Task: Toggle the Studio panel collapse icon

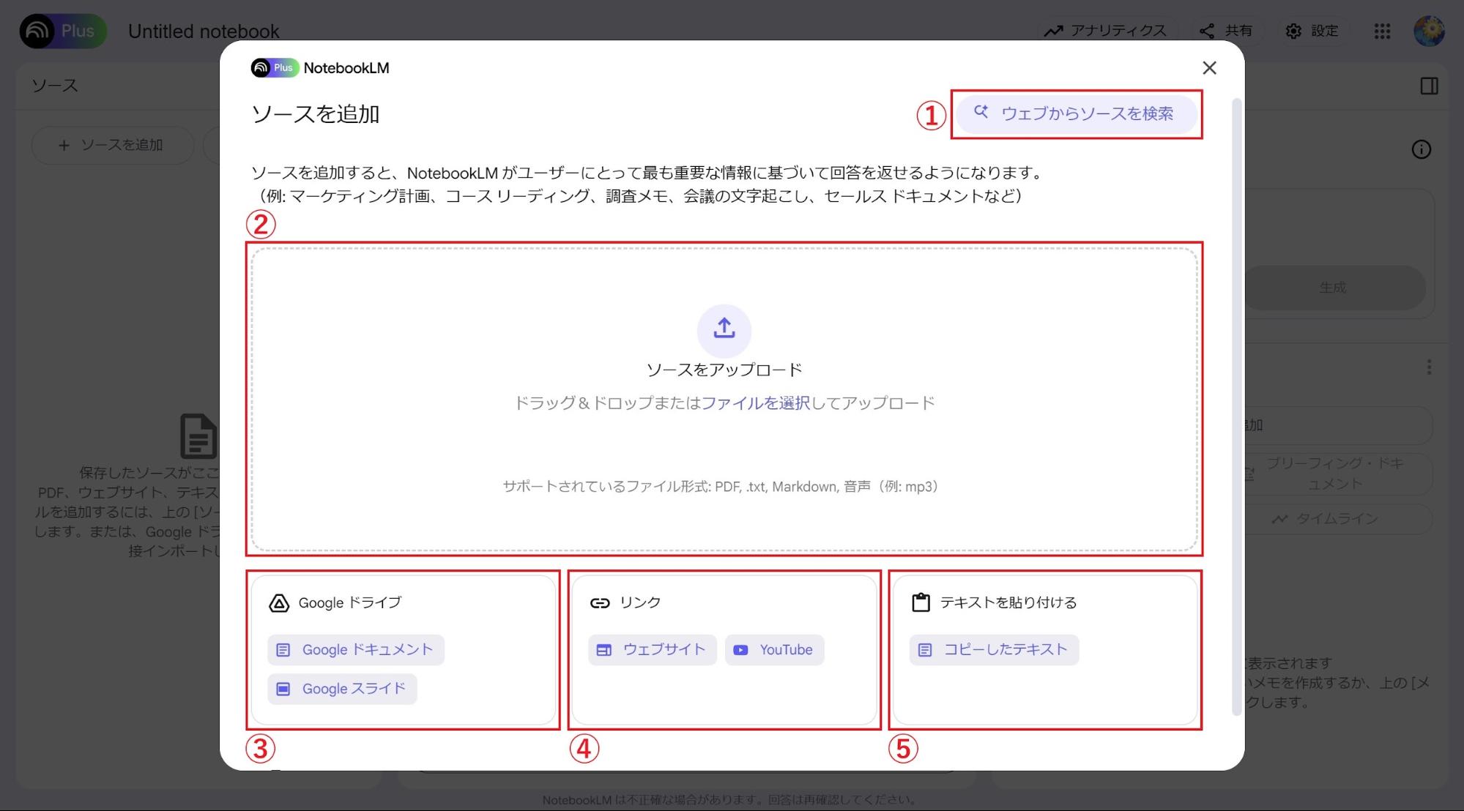Action: tap(1429, 86)
